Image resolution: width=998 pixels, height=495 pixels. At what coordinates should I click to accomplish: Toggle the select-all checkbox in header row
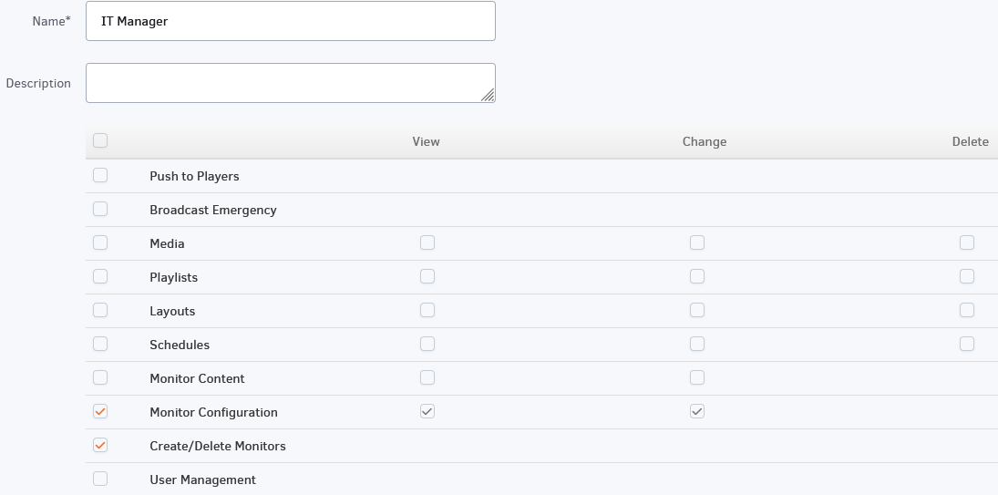[x=100, y=140]
